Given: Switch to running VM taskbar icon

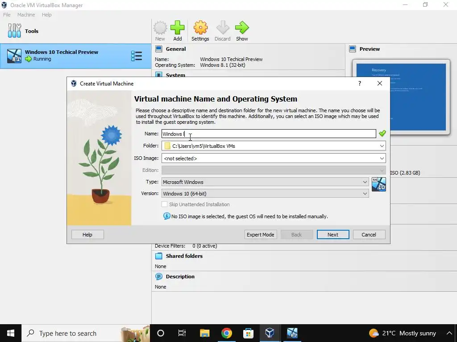Looking at the screenshot, I should click(292, 333).
